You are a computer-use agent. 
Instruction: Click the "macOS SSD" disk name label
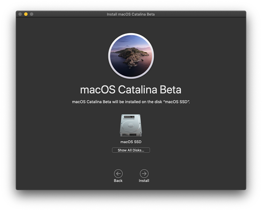[131, 142]
